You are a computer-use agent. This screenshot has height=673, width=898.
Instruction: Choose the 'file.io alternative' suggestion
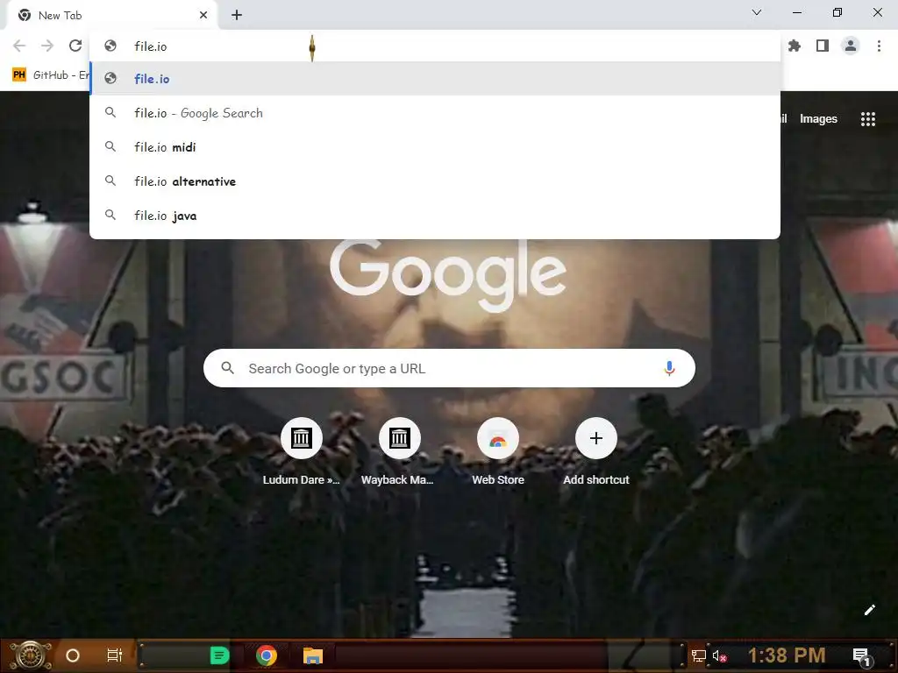tap(435, 181)
